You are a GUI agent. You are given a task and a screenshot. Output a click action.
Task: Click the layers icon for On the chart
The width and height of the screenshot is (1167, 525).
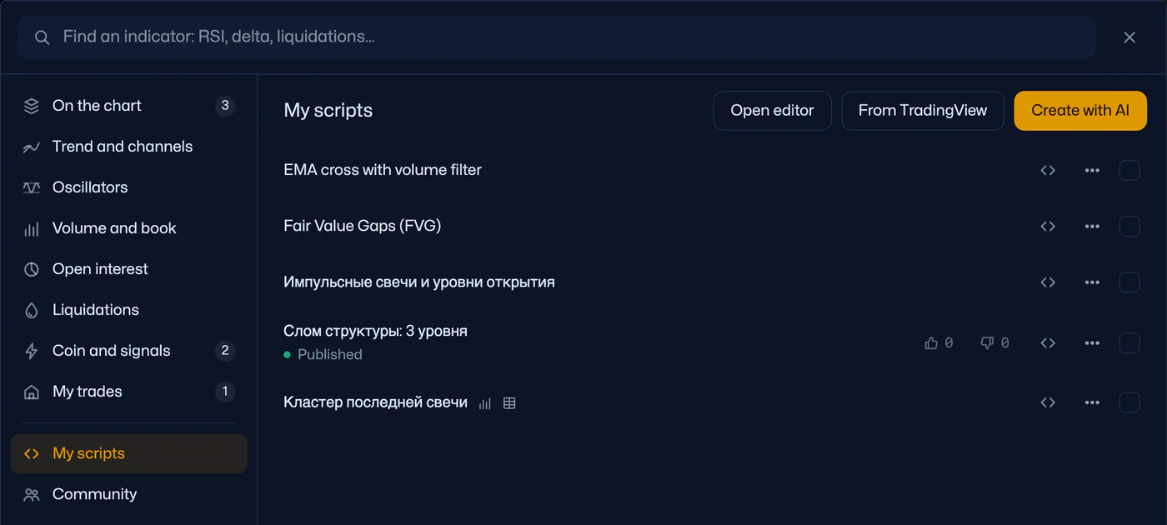click(32, 106)
